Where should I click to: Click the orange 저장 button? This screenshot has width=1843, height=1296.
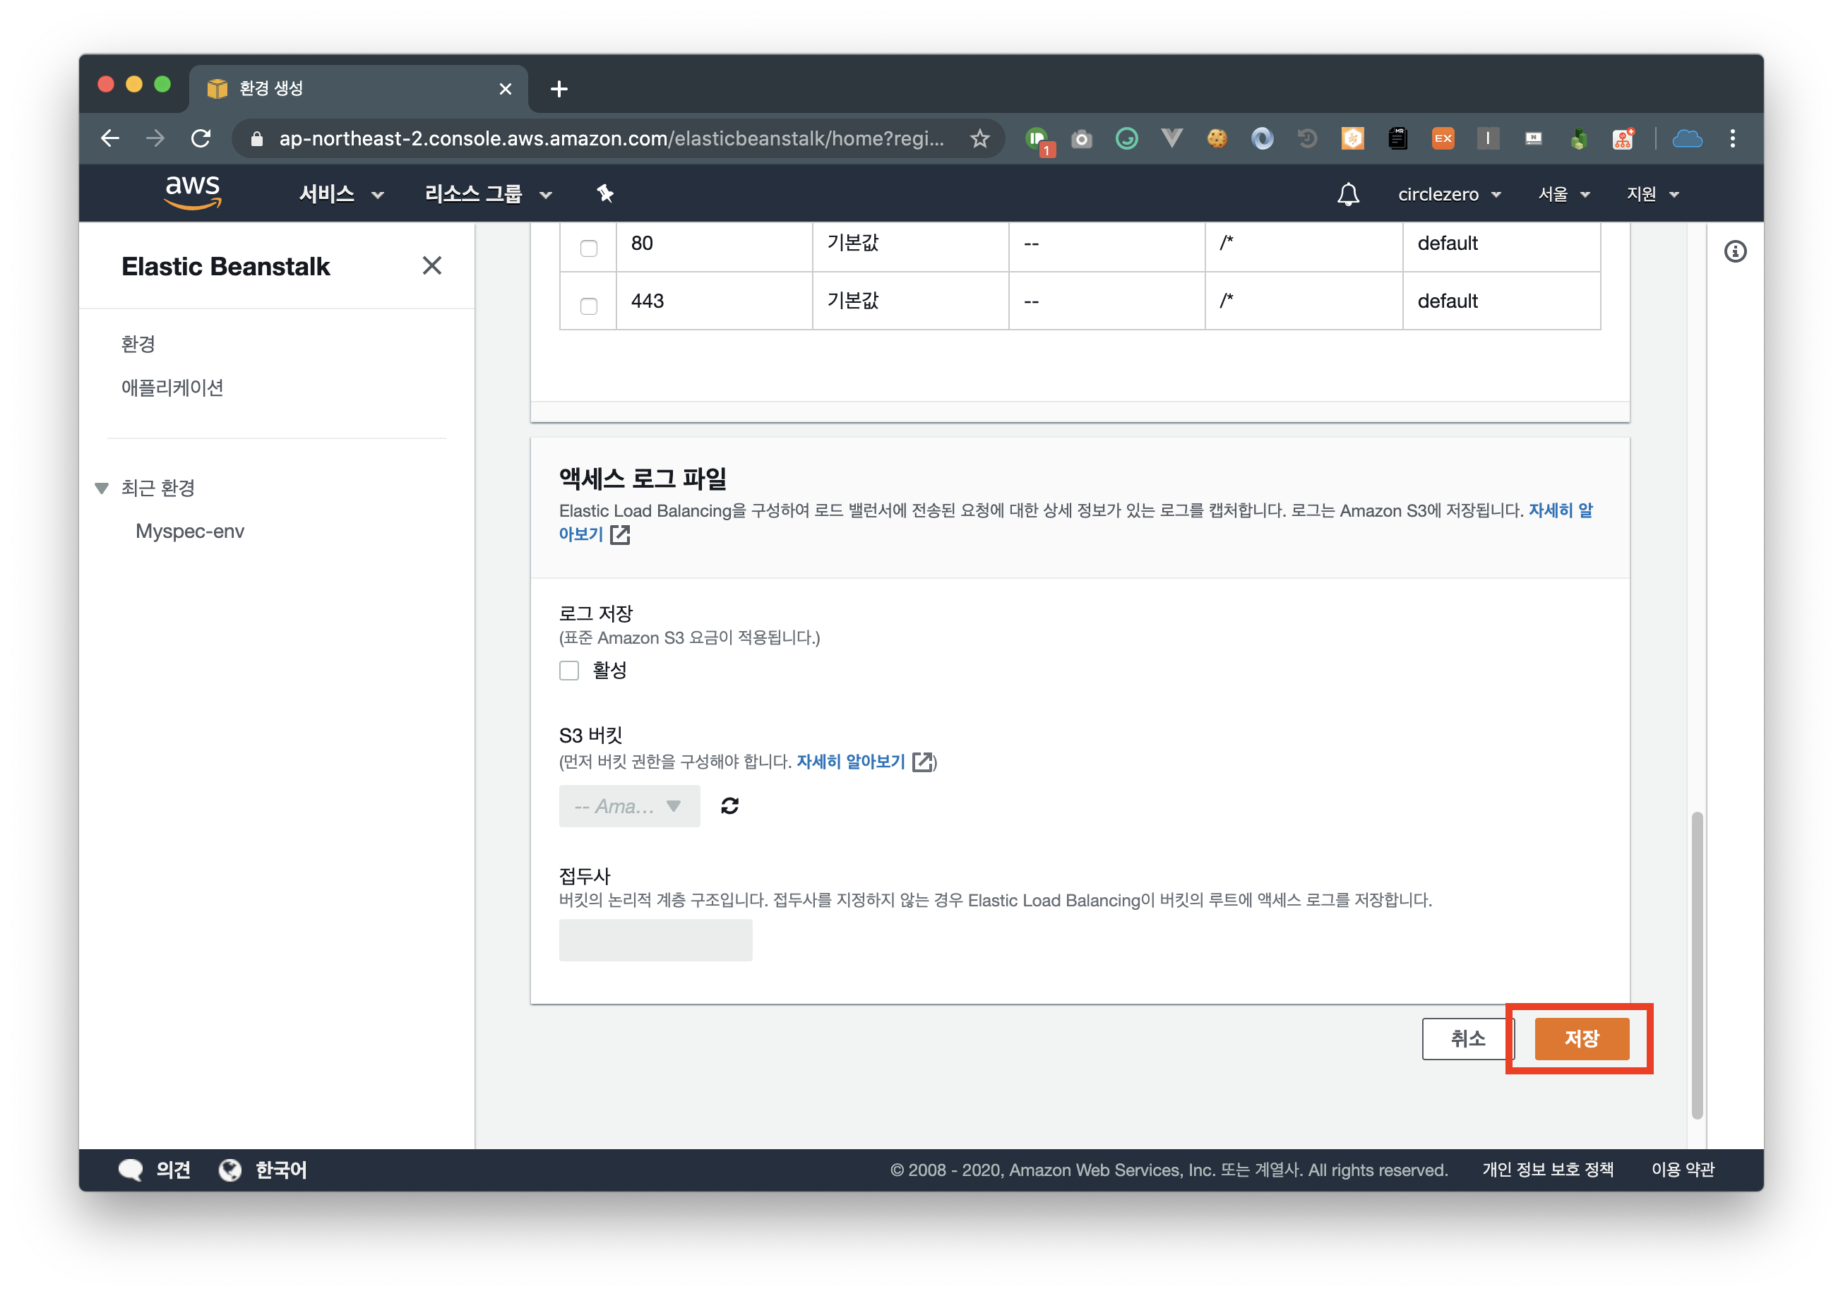1581,1038
